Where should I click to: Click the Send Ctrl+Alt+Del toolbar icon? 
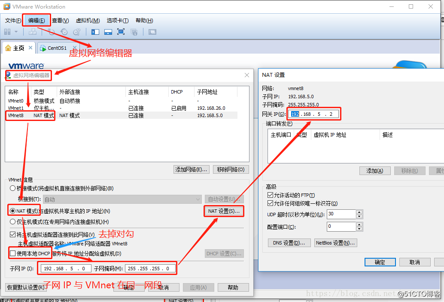pyautogui.click(x=33, y=32)
